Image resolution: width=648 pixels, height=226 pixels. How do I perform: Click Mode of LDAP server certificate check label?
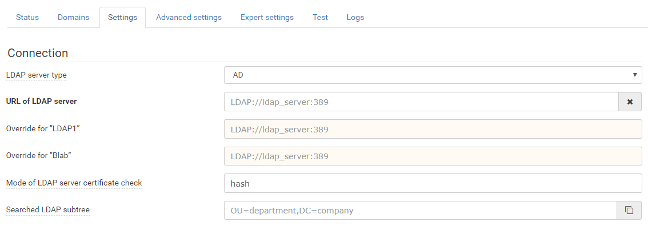click(x=74, y=183)
